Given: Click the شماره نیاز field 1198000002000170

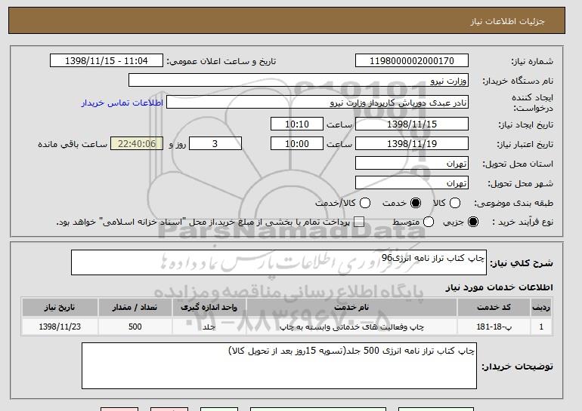Looking at the screenshot, I should [412, 61].
